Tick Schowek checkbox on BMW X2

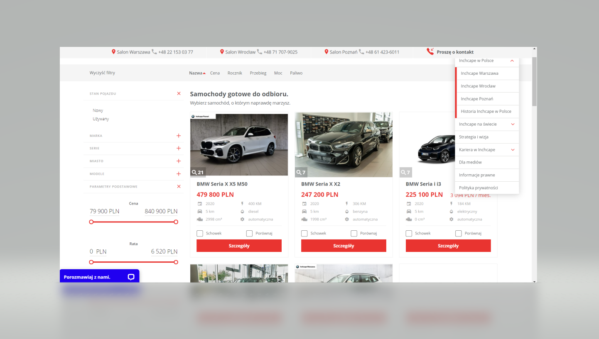[304, 234]
